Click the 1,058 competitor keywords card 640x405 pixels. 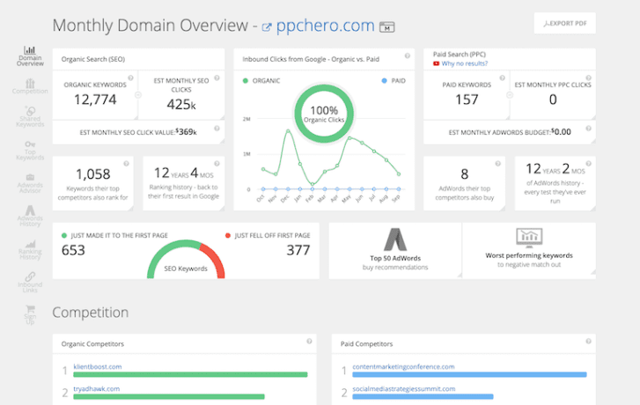click(x=93, y=183)
